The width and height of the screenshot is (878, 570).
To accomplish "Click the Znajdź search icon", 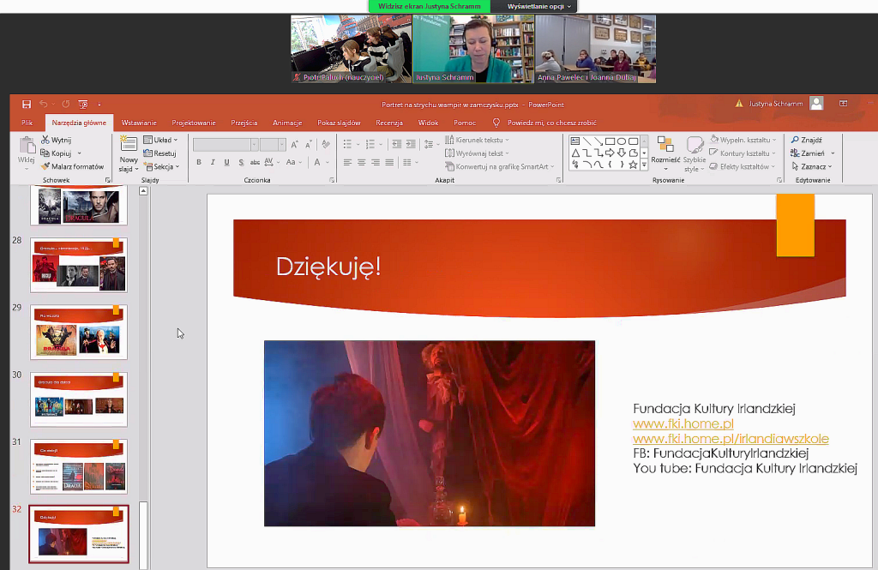I will (x=796, y=140).
